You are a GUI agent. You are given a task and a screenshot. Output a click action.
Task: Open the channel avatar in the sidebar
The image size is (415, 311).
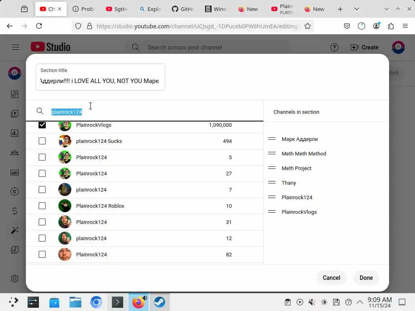(x=15, y=73)
